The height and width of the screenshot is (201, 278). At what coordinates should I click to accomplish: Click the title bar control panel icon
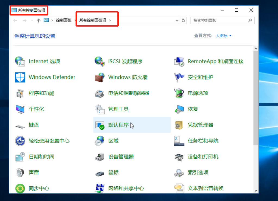click(x=14, y=10)
